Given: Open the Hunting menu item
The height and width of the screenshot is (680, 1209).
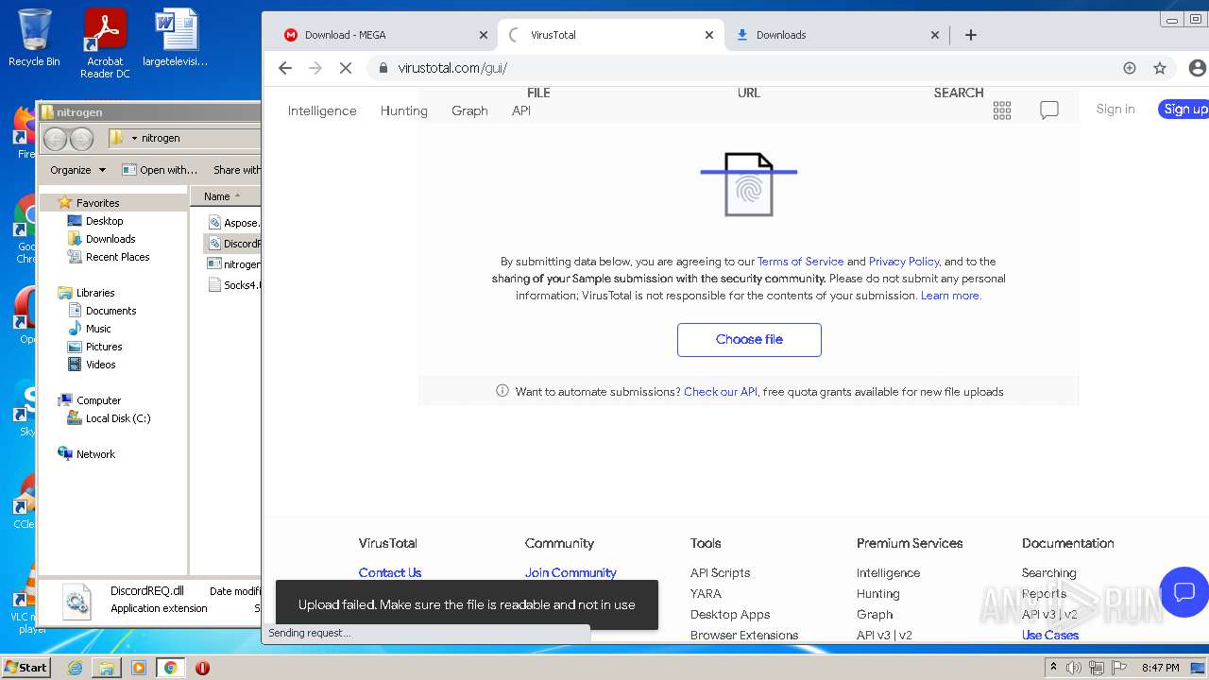Looking at the screenshot, I should pos(404,110).
